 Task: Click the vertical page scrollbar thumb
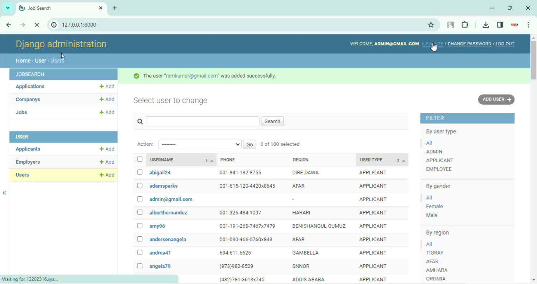pos(533,59)
